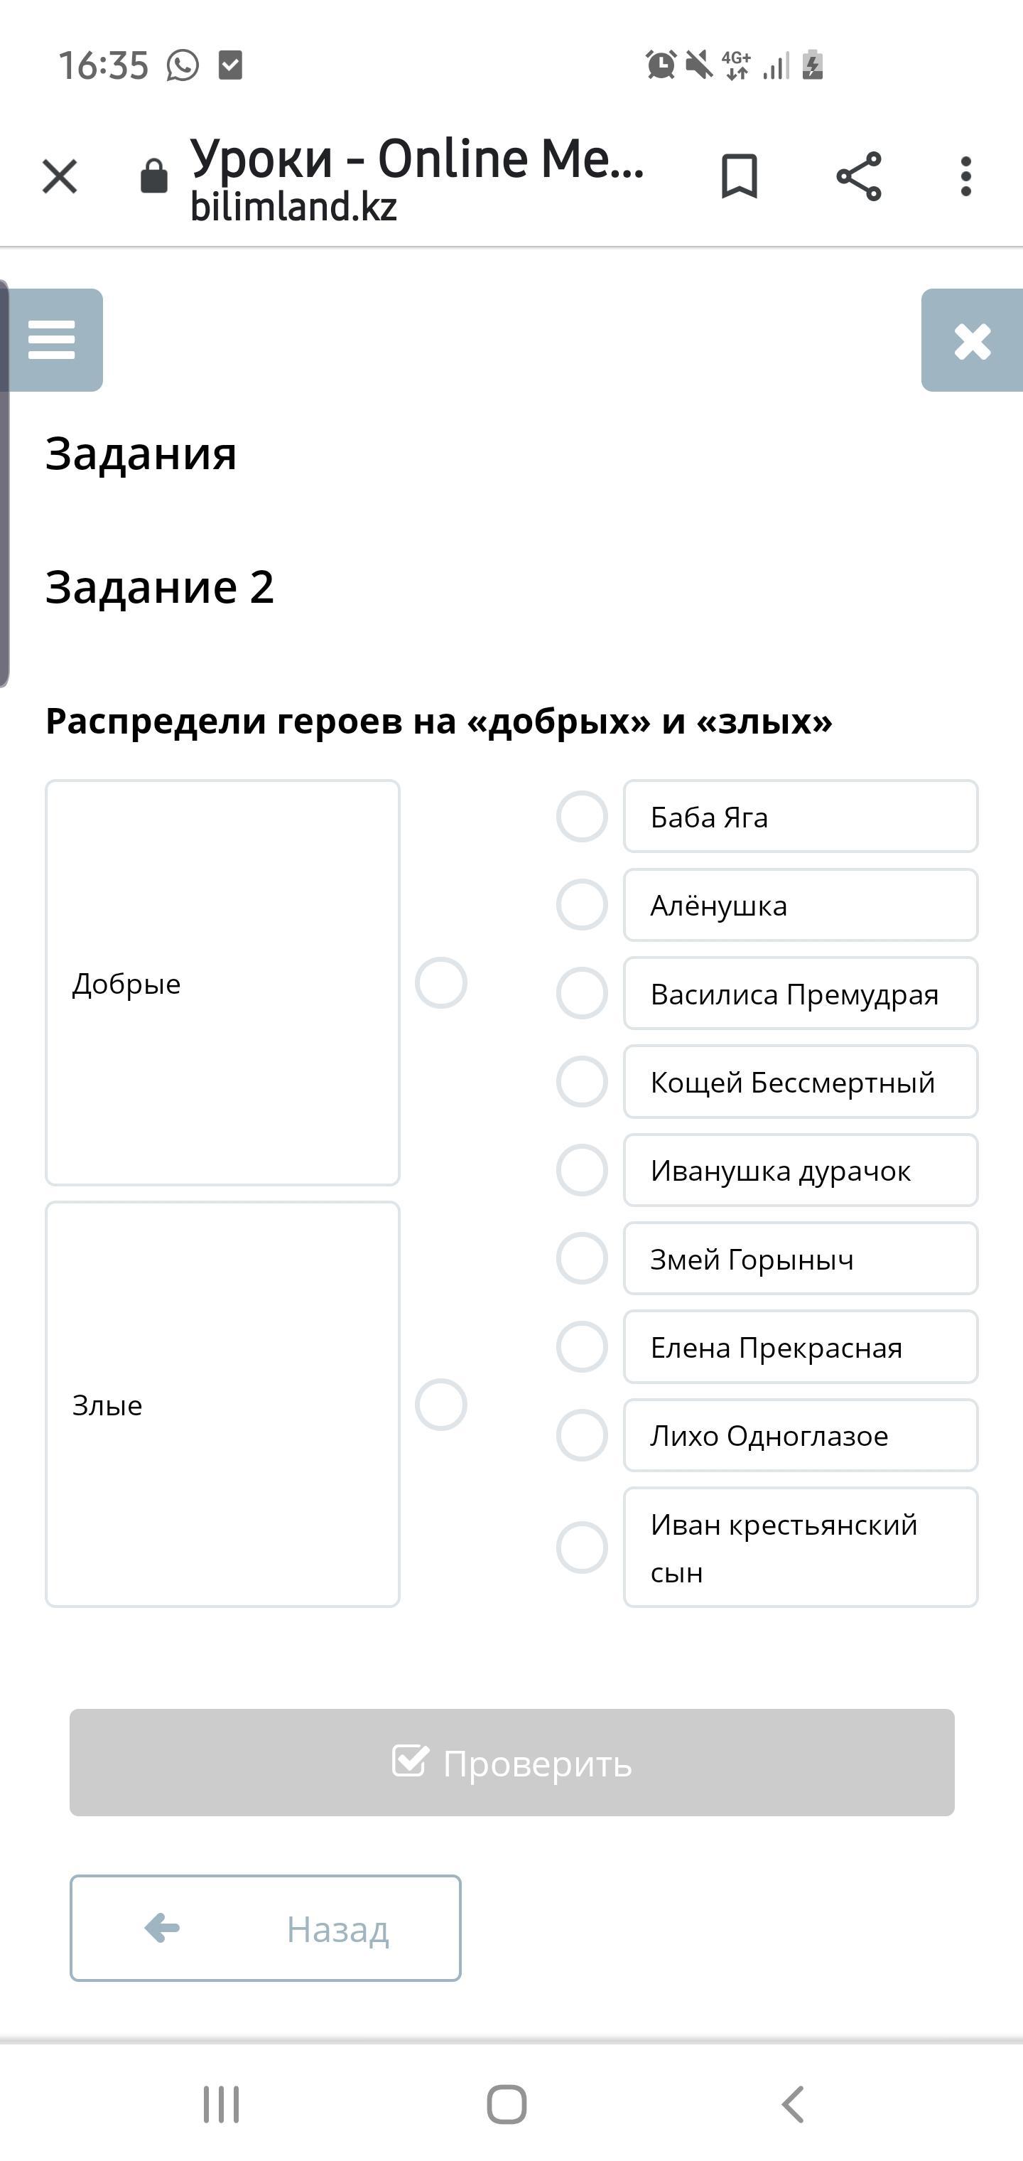Close the browser tab with X
Image resolution: width=1023 pixels, height=2161 pixels.
click(60, 176)
